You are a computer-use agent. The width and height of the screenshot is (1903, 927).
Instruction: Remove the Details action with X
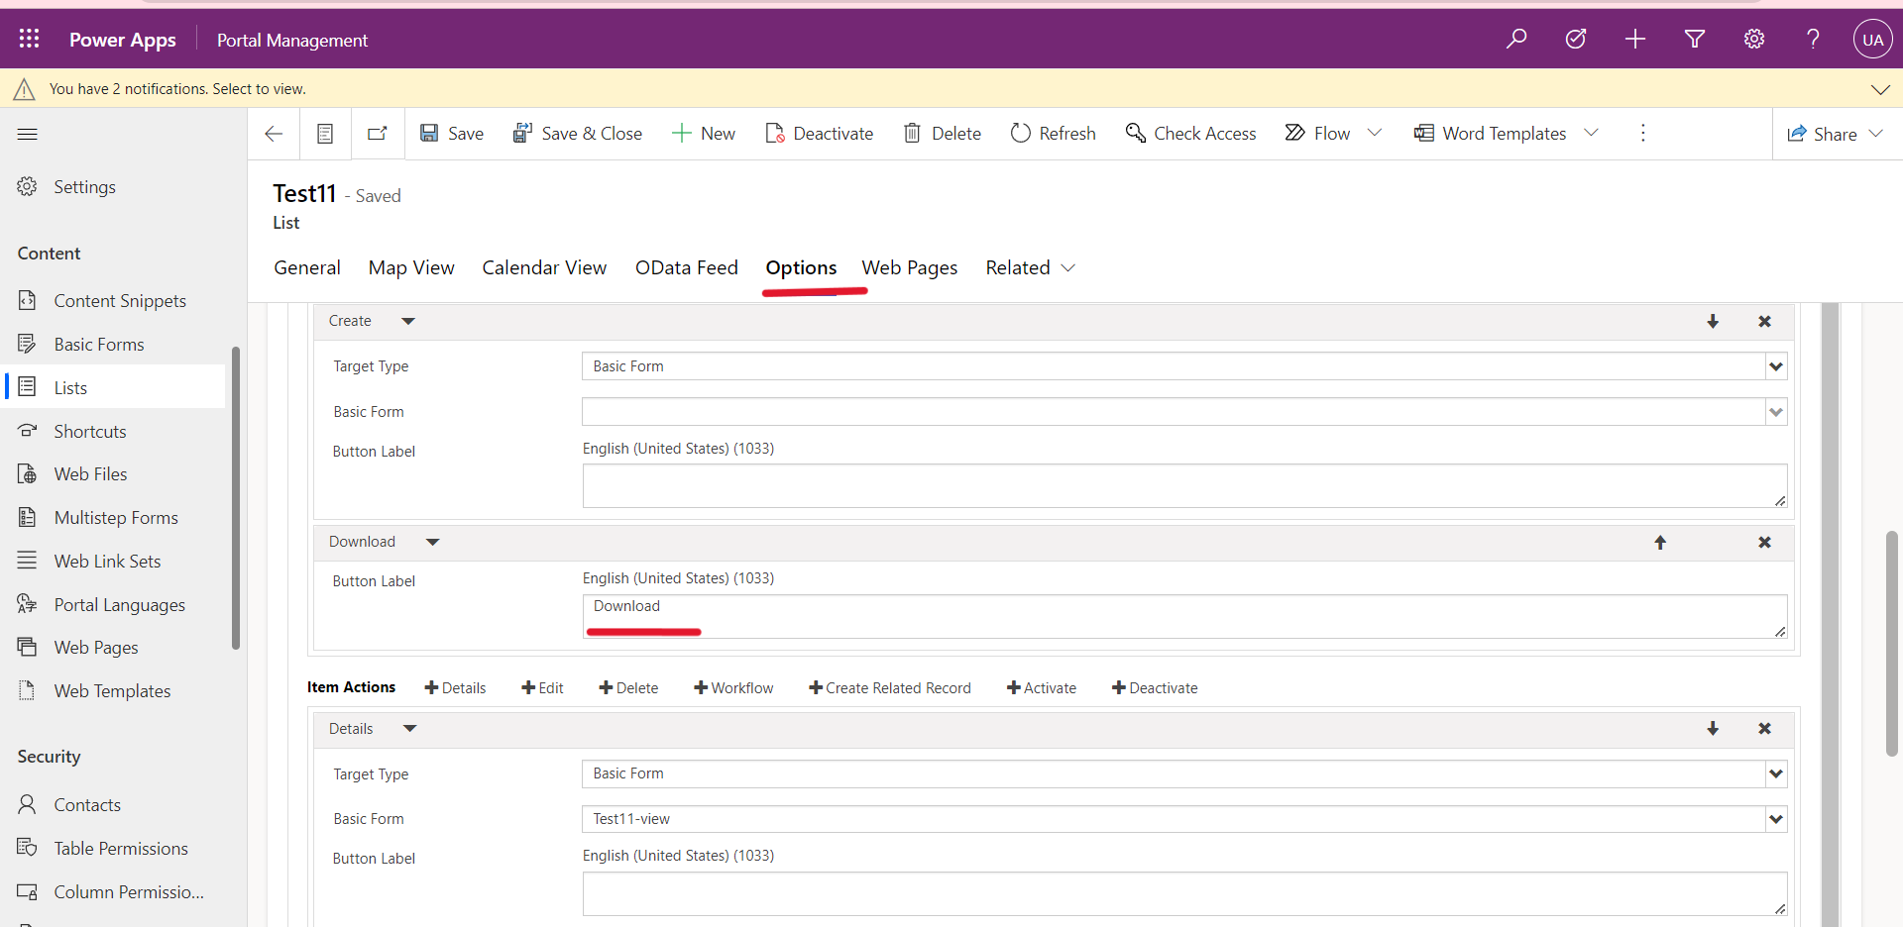coord(1764,729)
